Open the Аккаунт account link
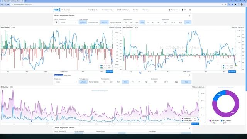This screenshot has width=247, height=139. [173, 10]
